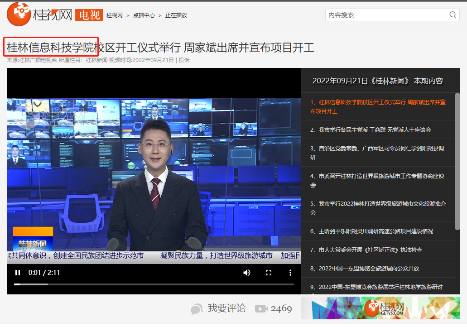Select item 6 about 高速公路项目
The width and height of the screenshot is (467, 327).
click(371, 231)
